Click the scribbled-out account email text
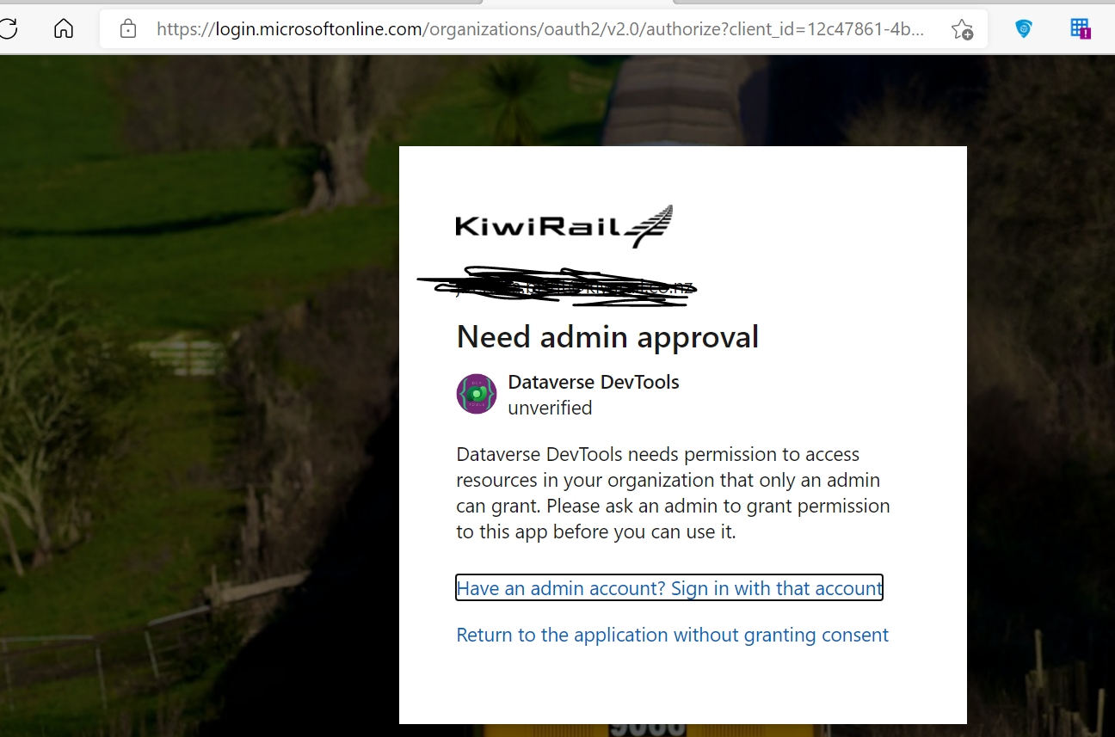 557,284
